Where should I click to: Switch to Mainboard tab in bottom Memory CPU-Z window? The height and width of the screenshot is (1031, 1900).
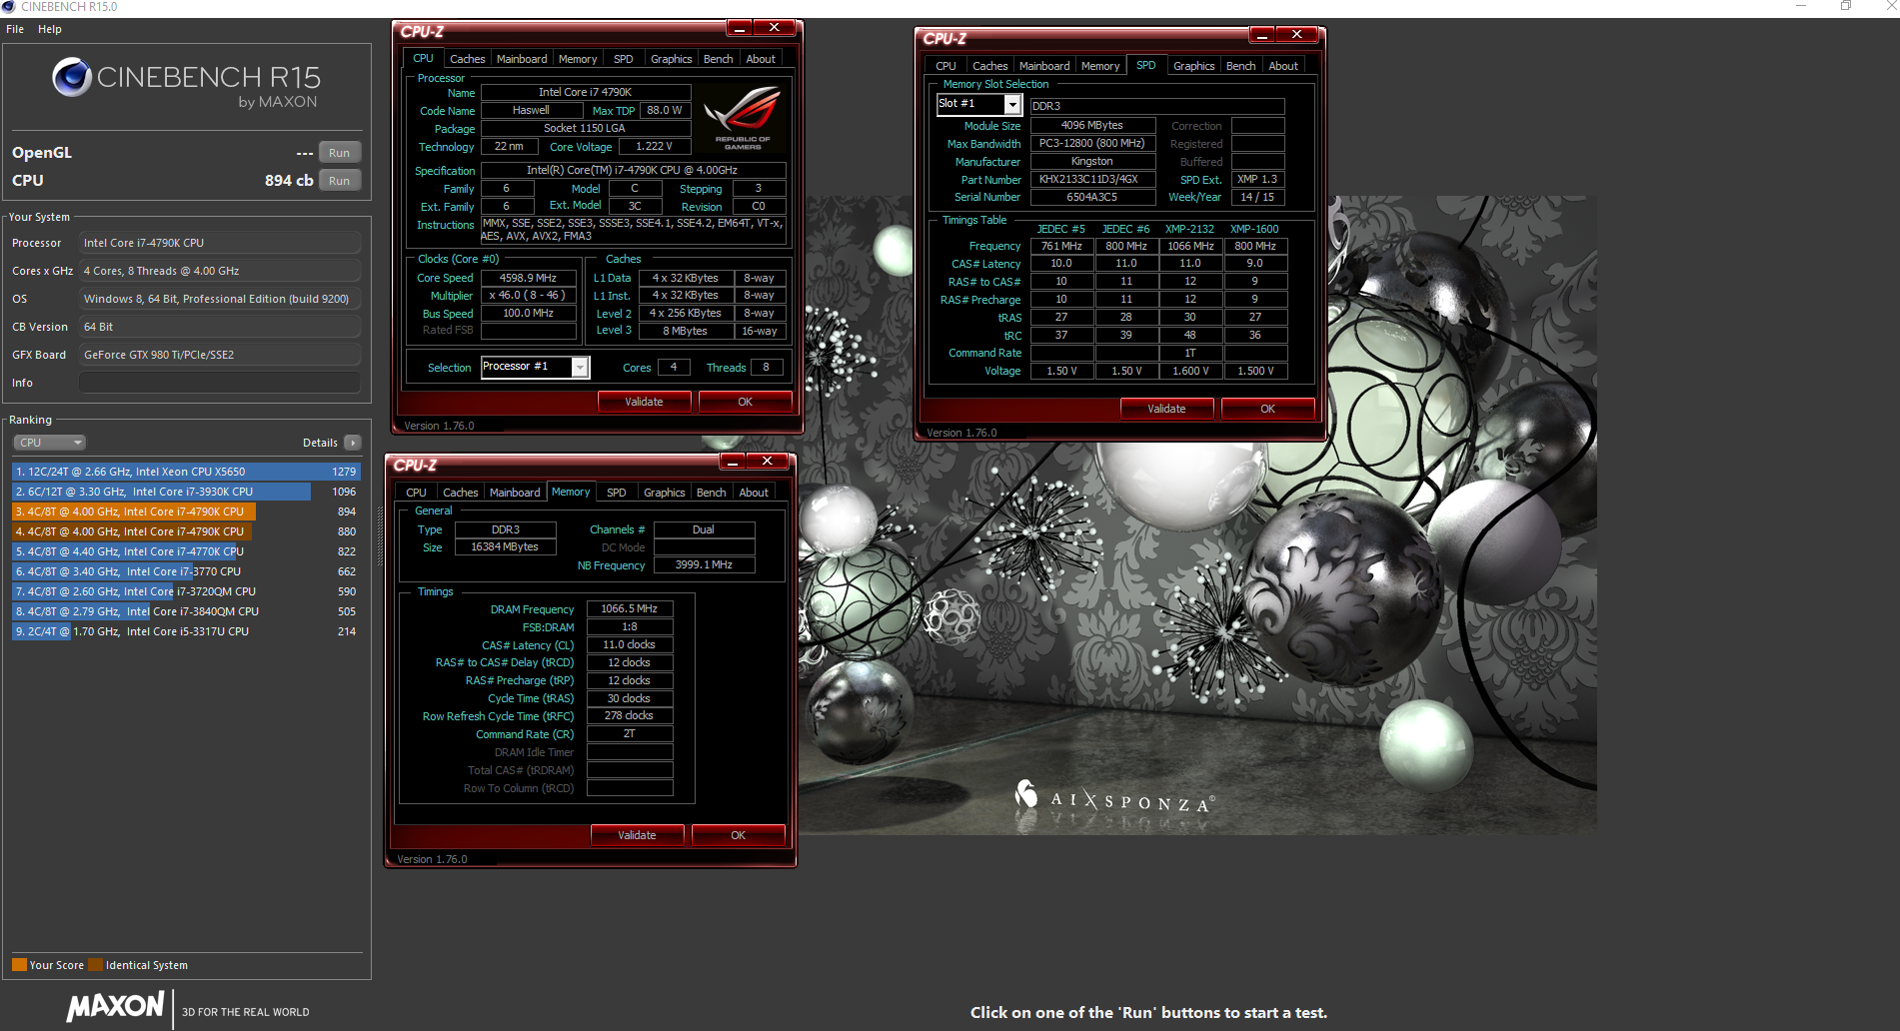515,493
